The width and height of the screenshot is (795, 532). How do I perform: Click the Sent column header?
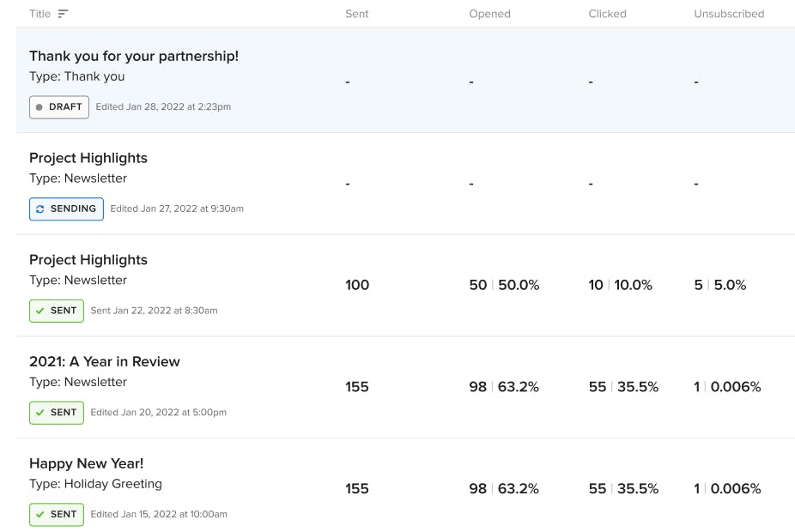357,14
